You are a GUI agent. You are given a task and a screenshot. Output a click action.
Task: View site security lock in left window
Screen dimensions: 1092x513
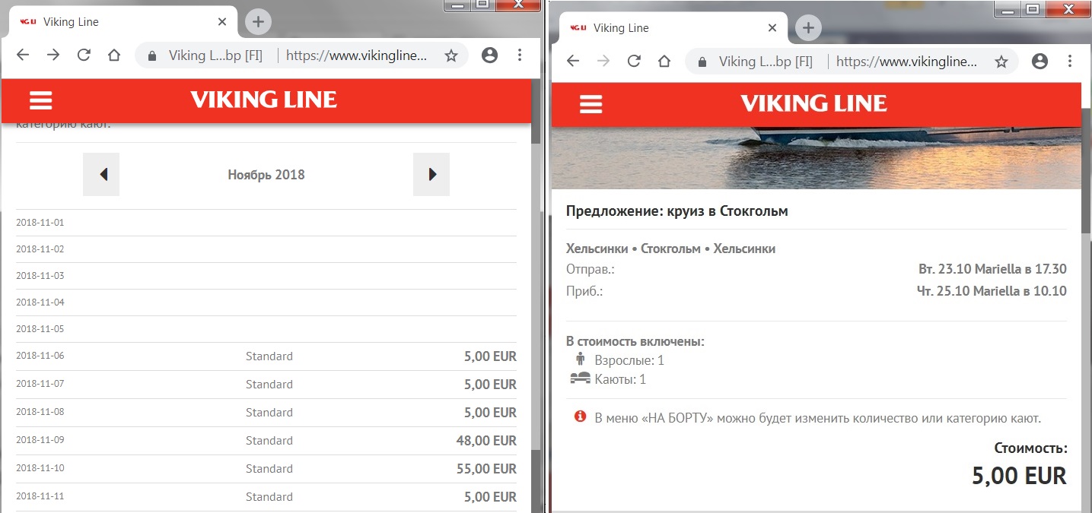(152, 55)
